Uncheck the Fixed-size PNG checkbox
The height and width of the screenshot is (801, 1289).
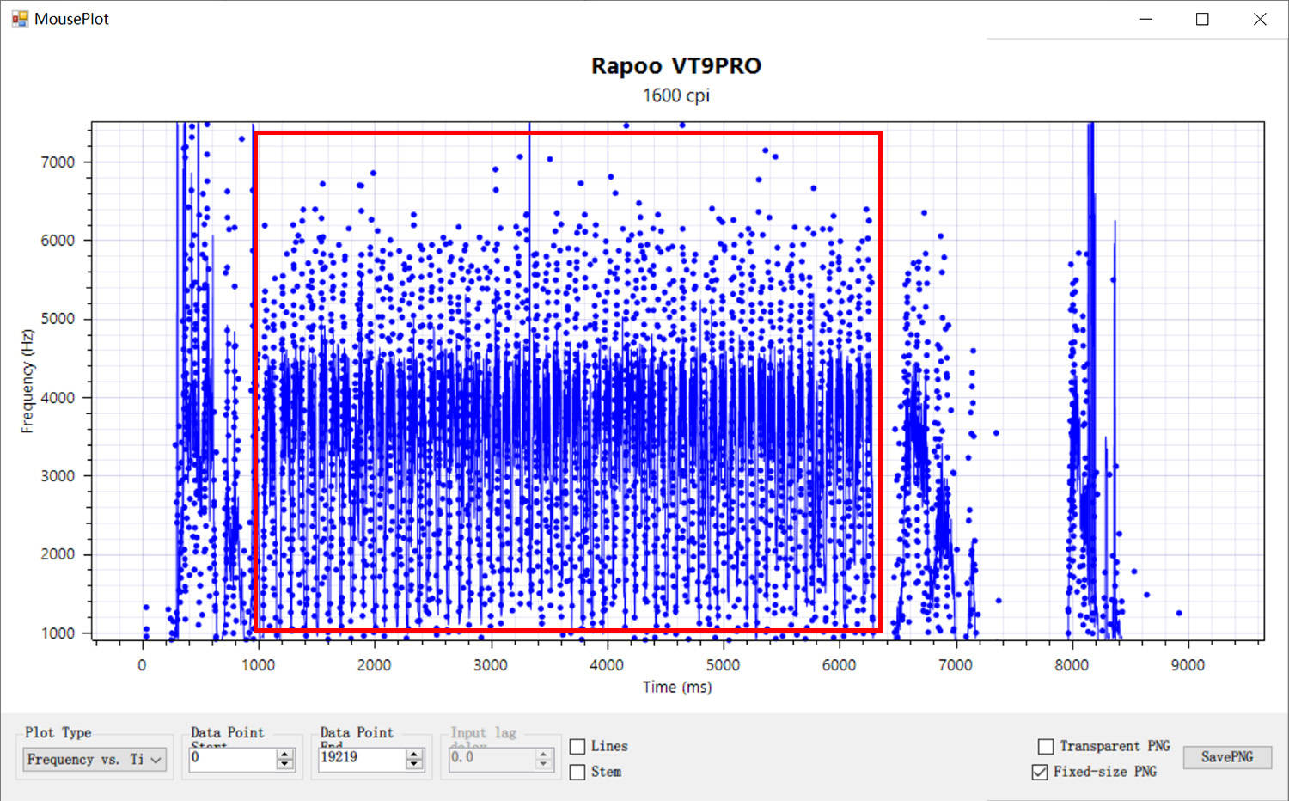pos(1040,772)
